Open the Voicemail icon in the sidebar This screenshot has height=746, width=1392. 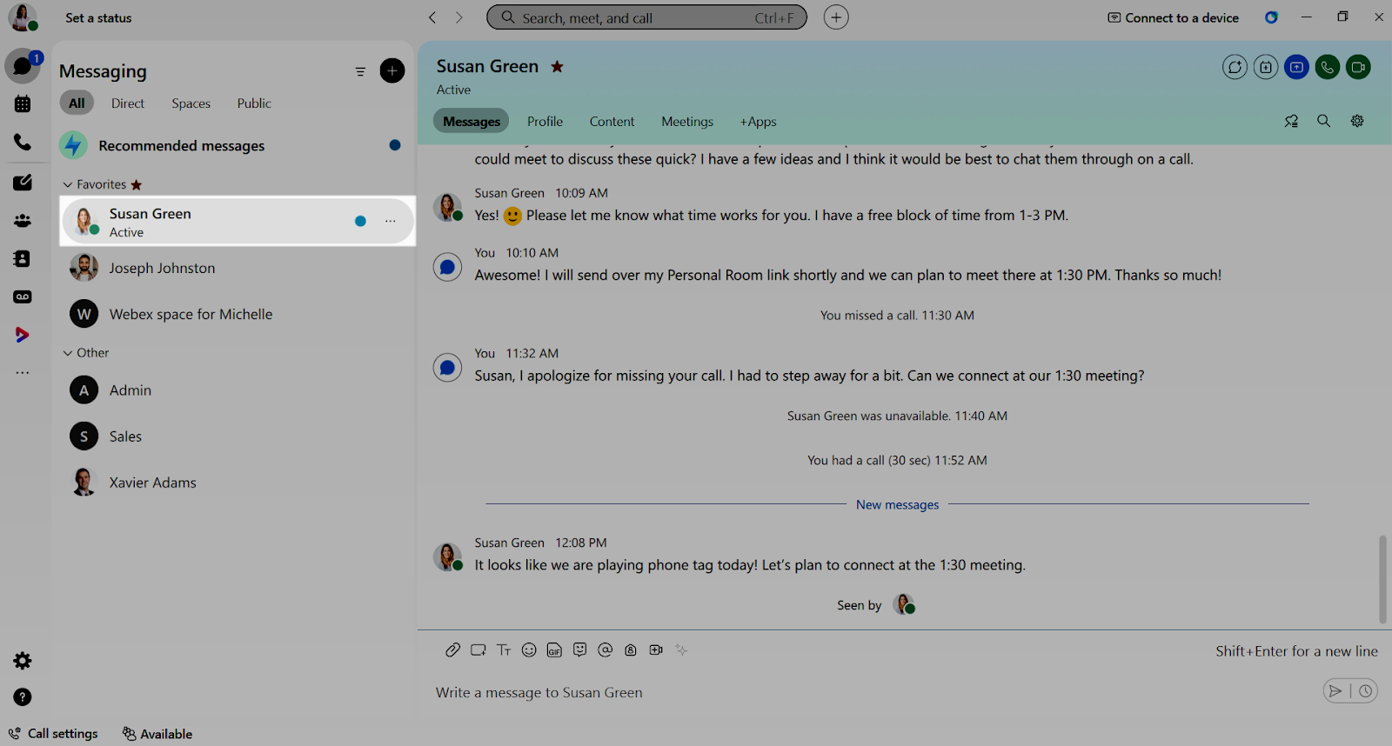23,297
